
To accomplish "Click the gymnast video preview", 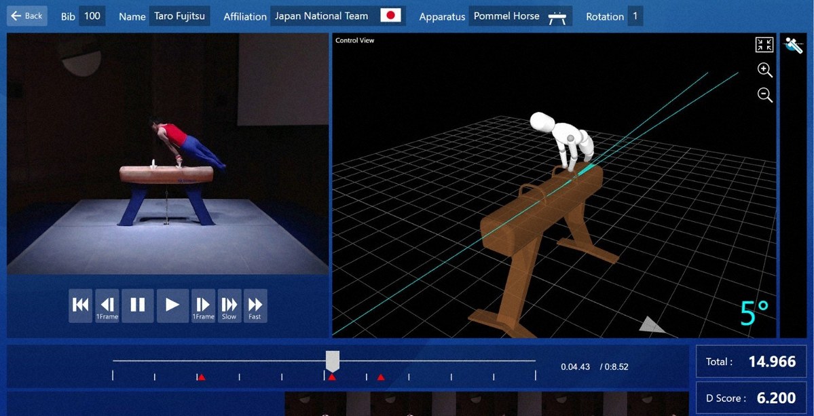I will tap(168, 153).
